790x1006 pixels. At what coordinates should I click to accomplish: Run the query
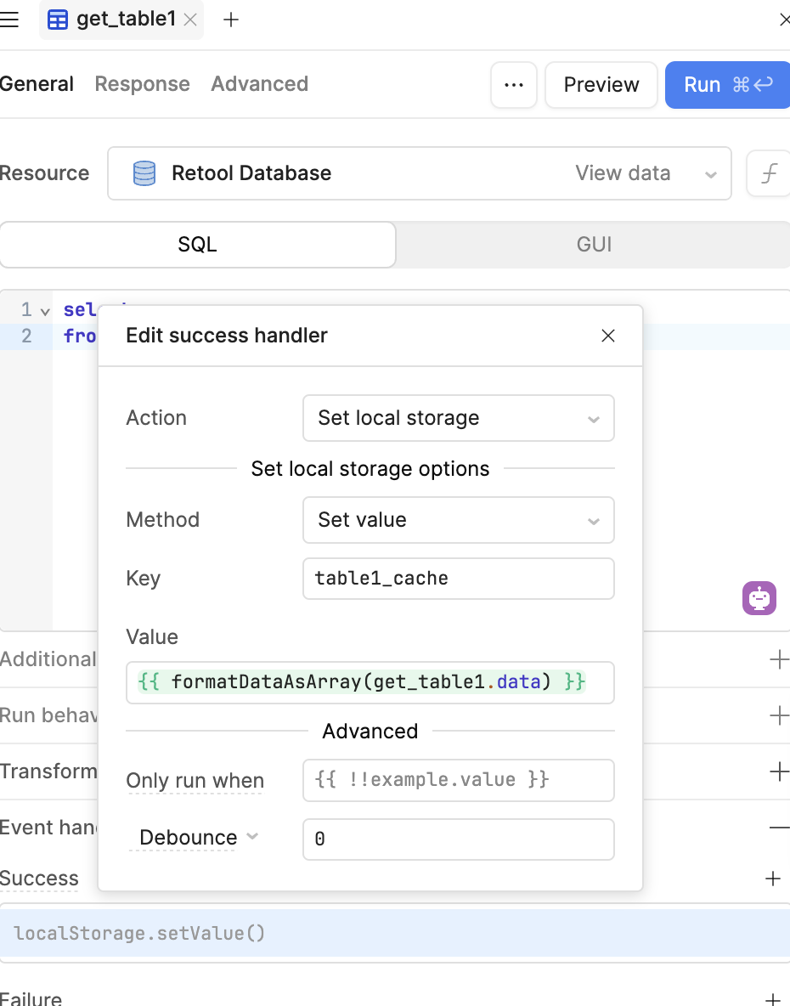(x=728, y=85)
